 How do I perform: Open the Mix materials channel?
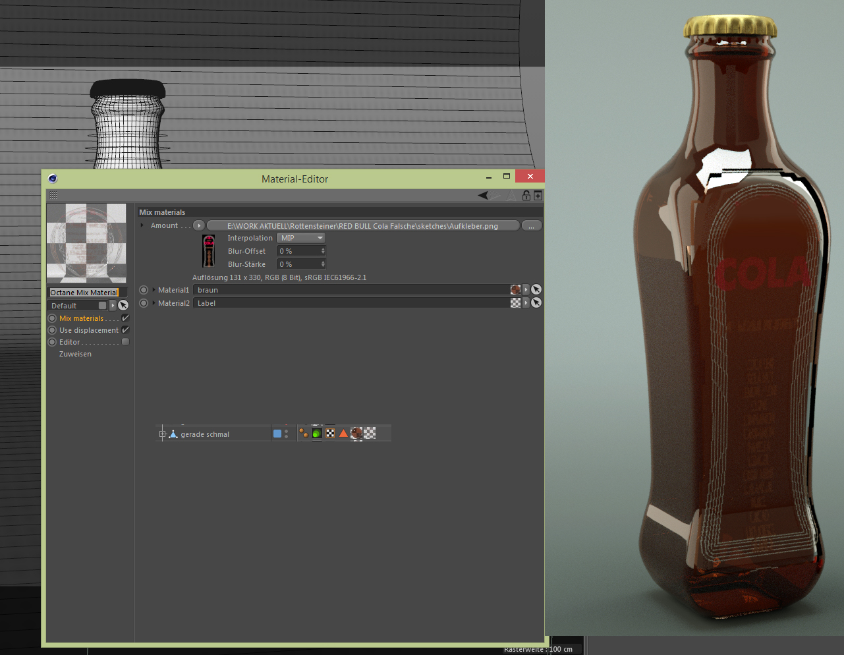tap(82, 318)
